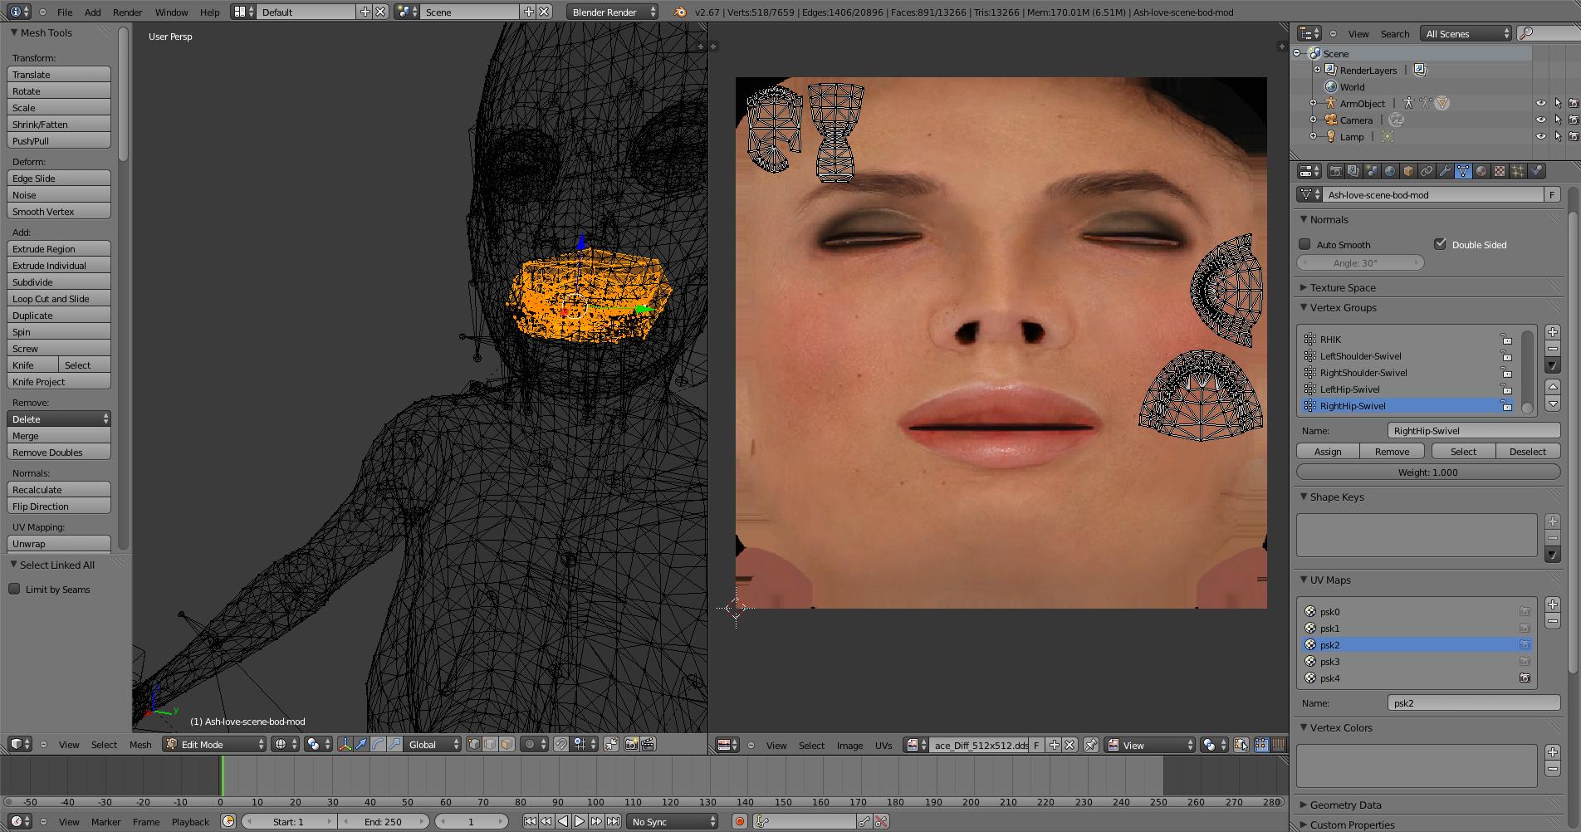Collapse the Normals panel

click(x=1303, y=219)
